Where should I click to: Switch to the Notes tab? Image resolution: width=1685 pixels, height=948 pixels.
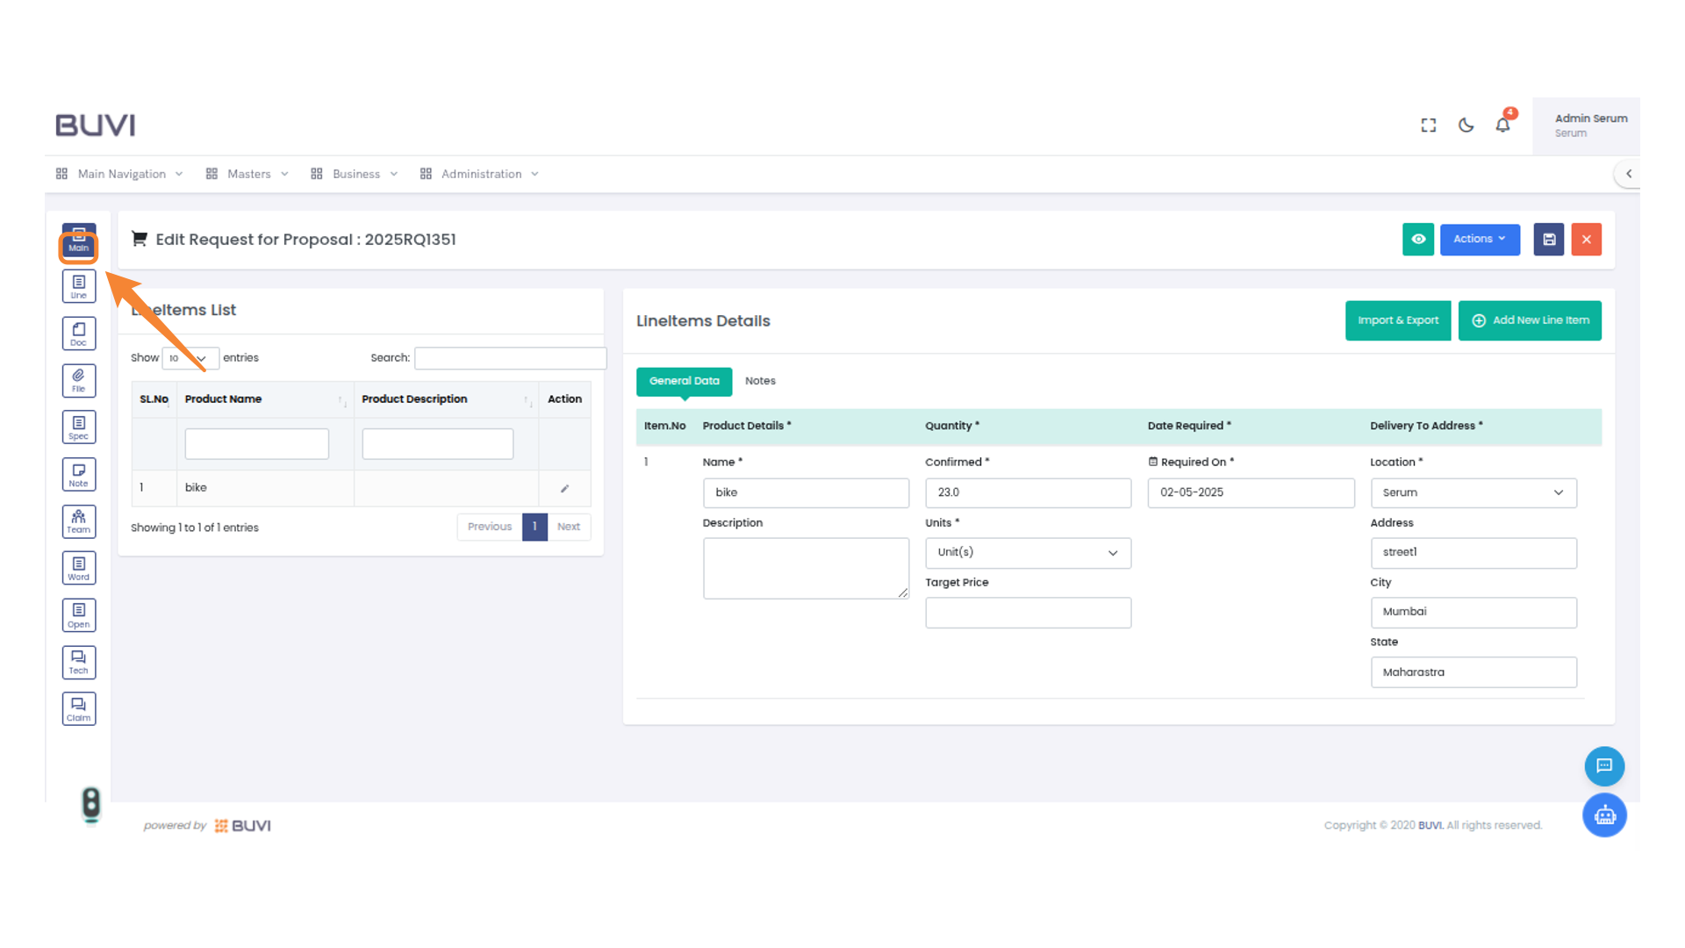pyautogui.click(x=759, y=381)
